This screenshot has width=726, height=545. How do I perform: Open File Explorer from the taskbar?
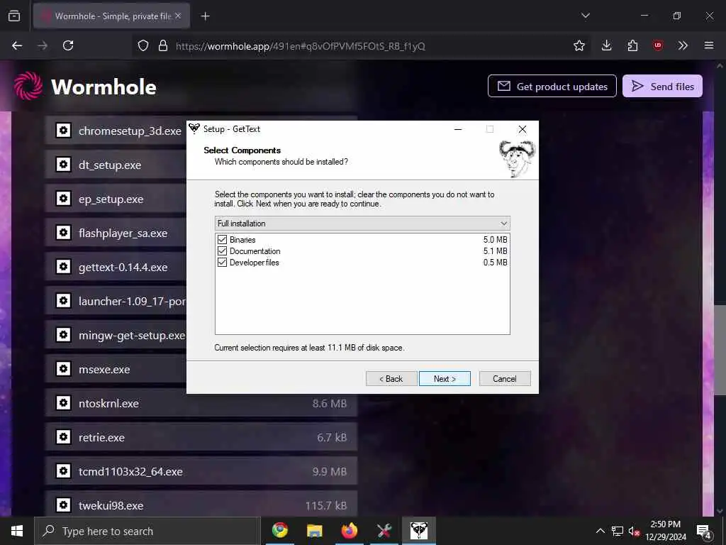[x=314, y=530]
